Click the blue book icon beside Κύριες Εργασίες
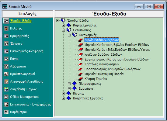 point(69,25)
